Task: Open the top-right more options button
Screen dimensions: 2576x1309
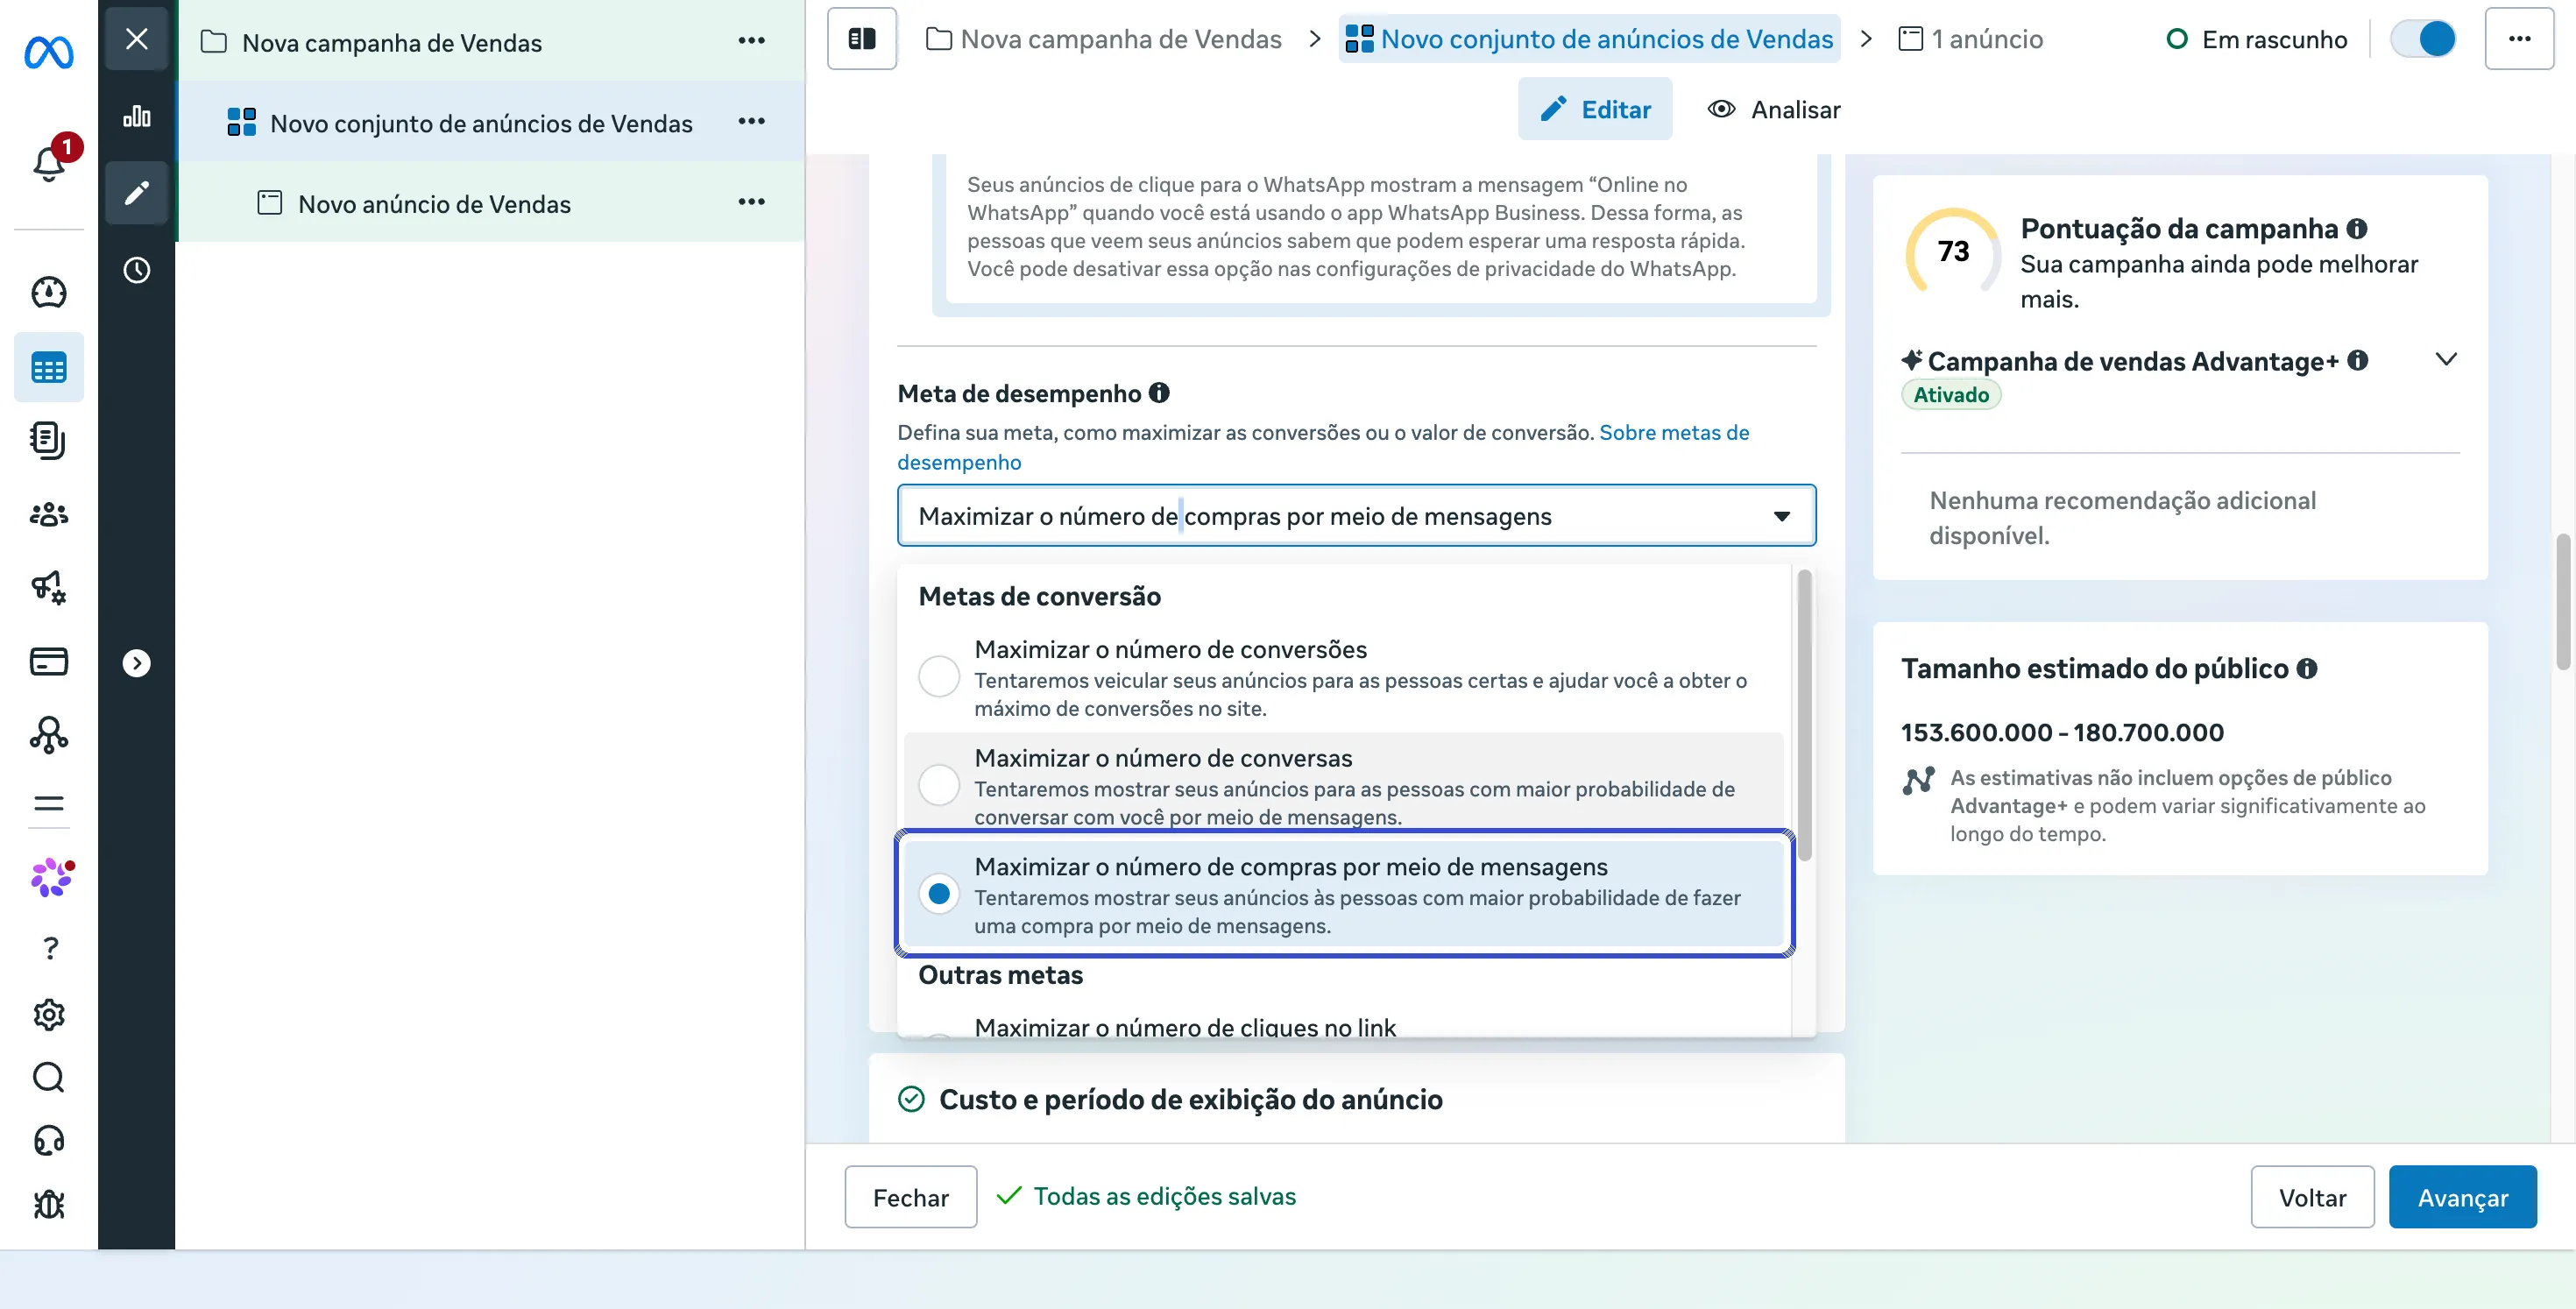Action: [2519, 39]
